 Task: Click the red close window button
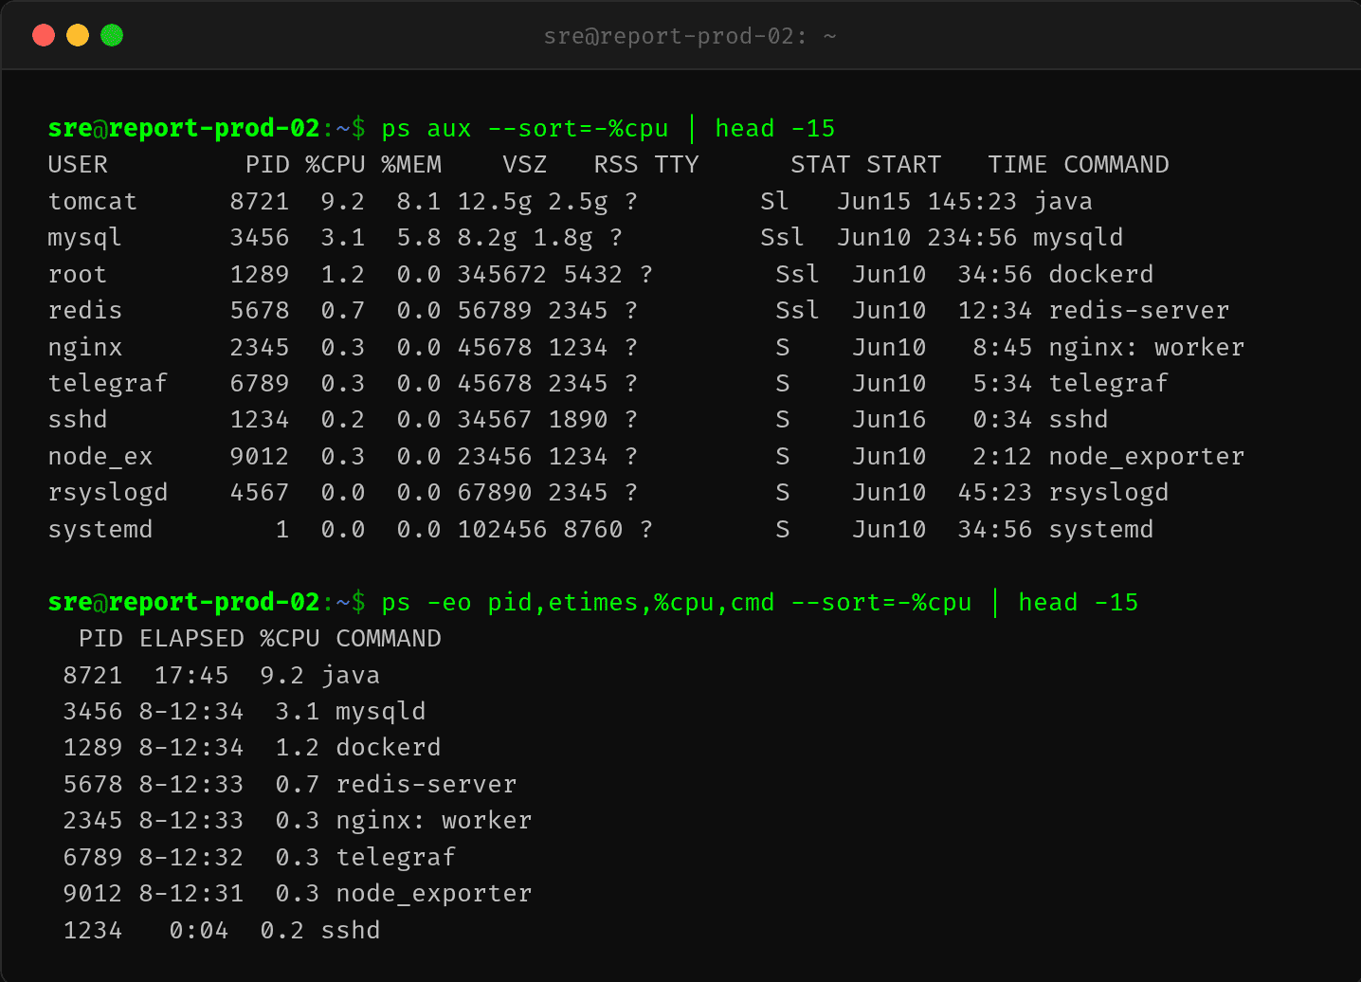44,35
